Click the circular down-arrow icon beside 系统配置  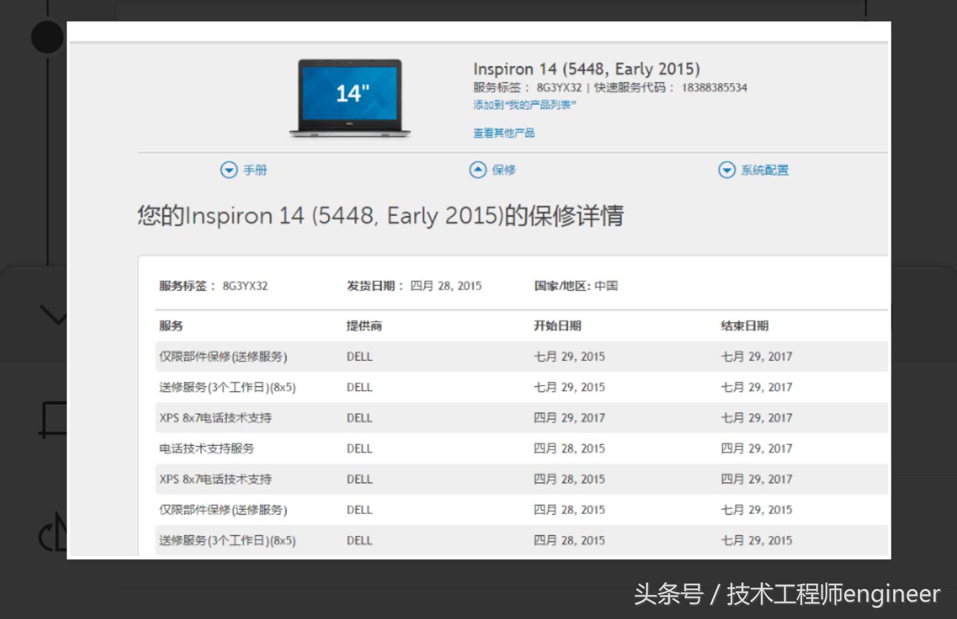click(x=727, y=170)
